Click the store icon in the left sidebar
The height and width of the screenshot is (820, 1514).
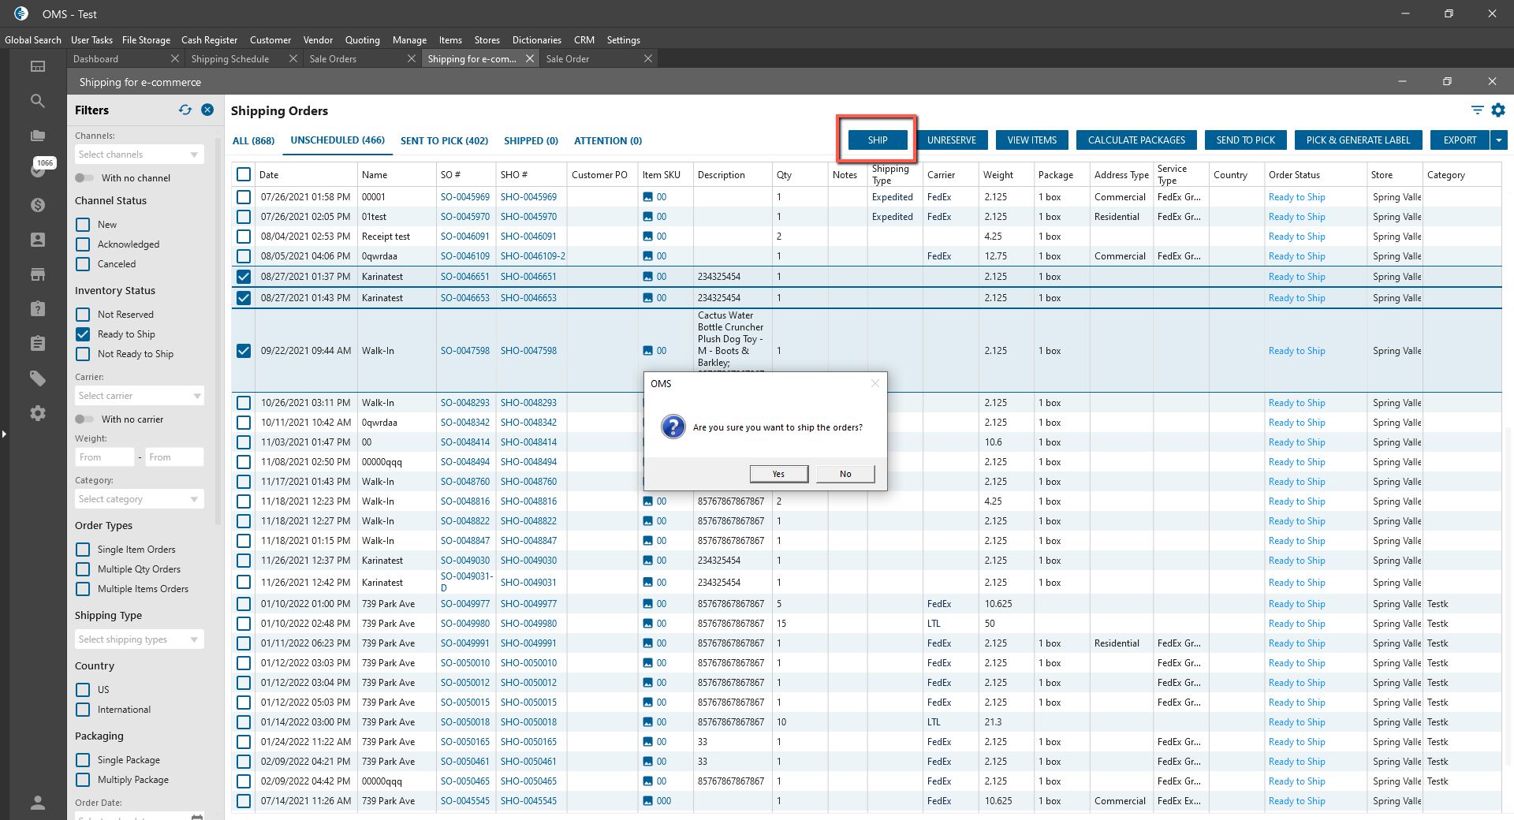click(37, 274)
